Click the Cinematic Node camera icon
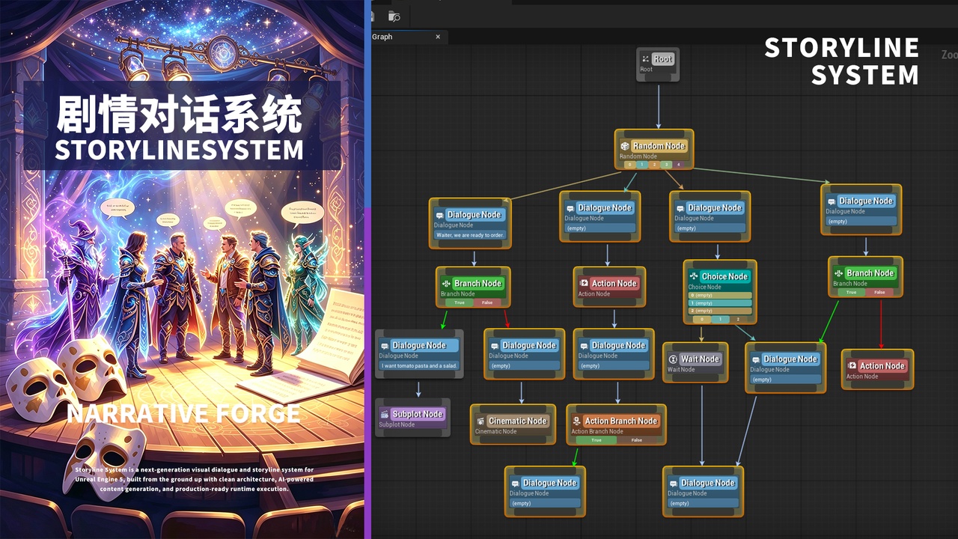The width and height of the screenshot is (958, 539). (480, 421)
